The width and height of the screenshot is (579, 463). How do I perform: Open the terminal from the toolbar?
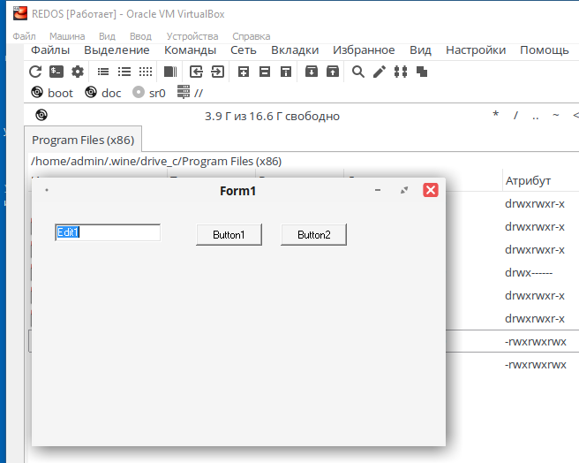(56, 72)
